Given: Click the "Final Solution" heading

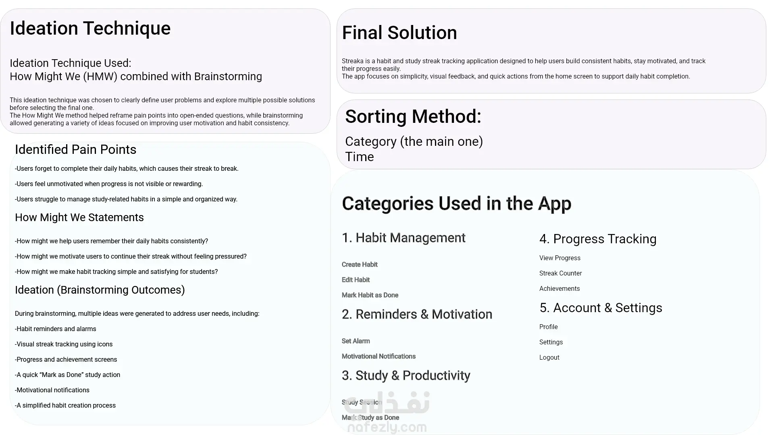Looking at the screenshot, I should (399, 33).
